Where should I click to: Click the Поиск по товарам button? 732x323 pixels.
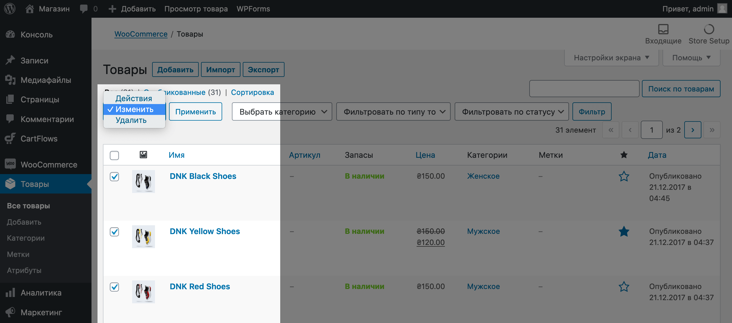pos(681,89)
